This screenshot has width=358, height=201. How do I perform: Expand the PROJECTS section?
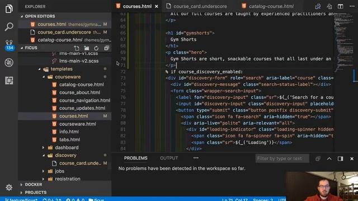coord(65,192)
